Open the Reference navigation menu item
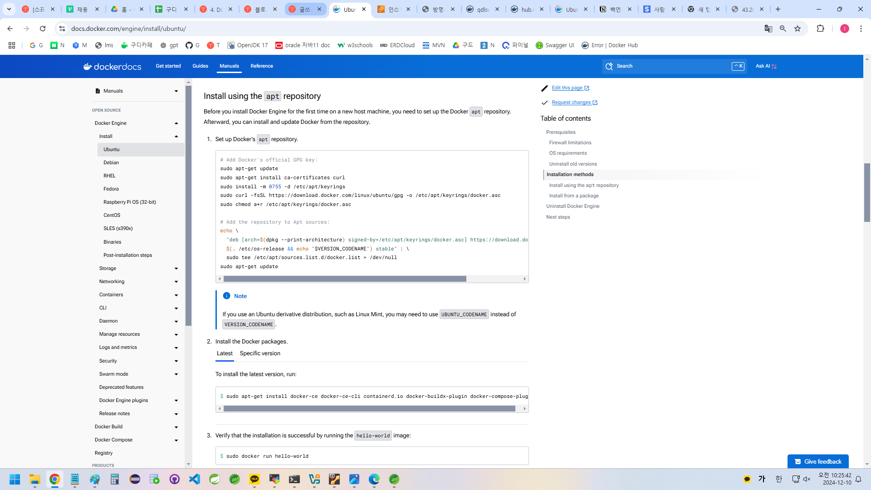871x490 pixels. pyautogui.click(x=262, y=66)
